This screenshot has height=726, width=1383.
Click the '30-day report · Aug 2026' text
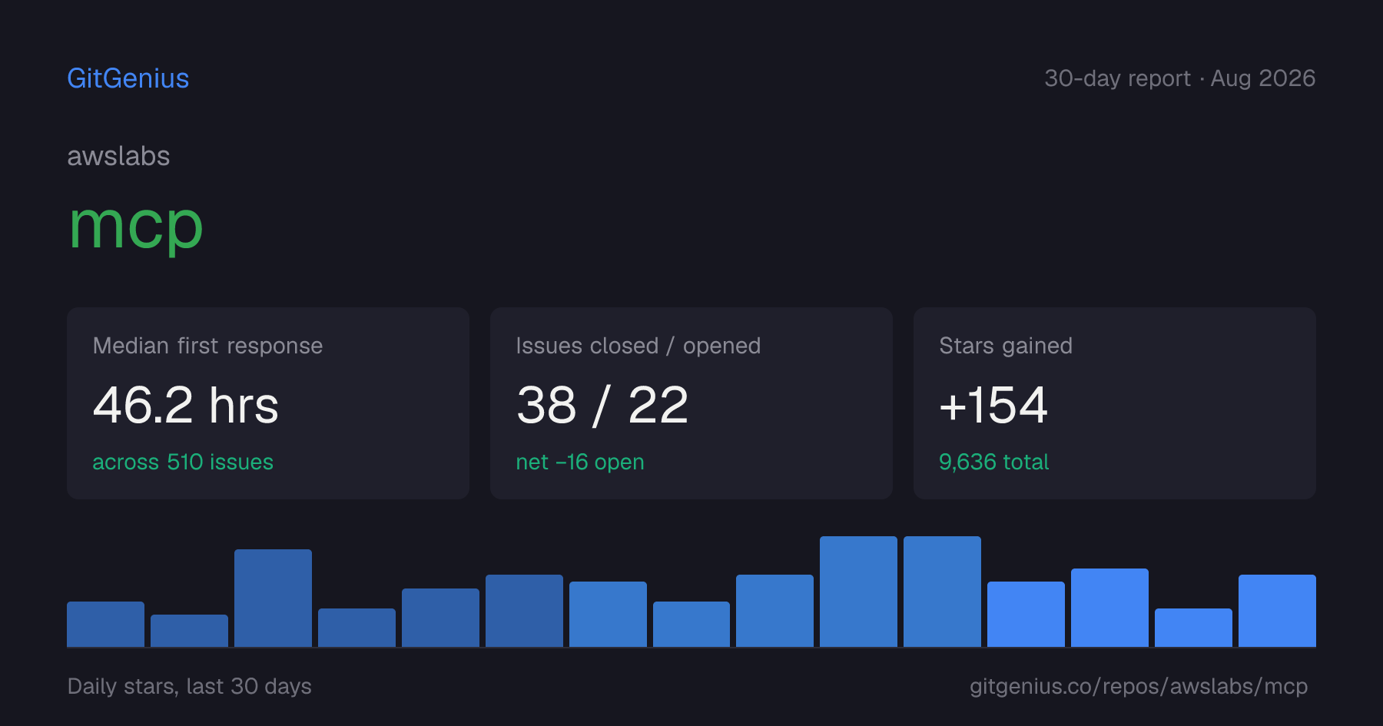[x=1179, y=78]
